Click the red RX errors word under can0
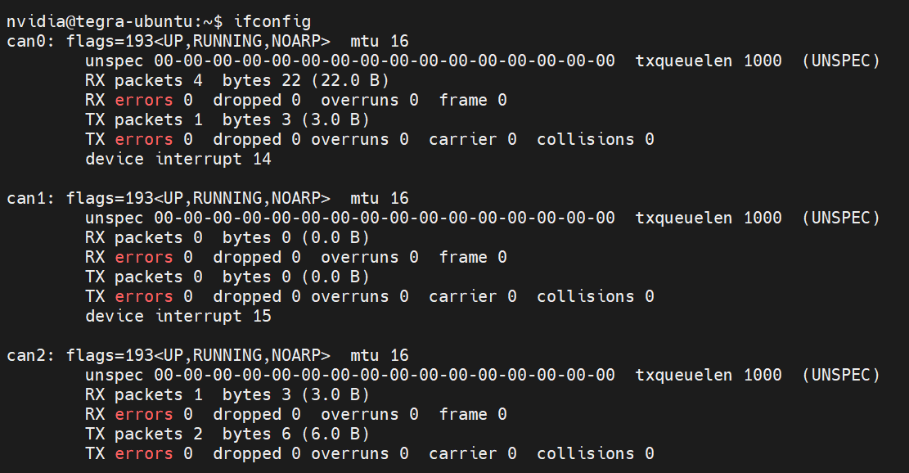Screen dimensions: 909x473 point(143,100)
